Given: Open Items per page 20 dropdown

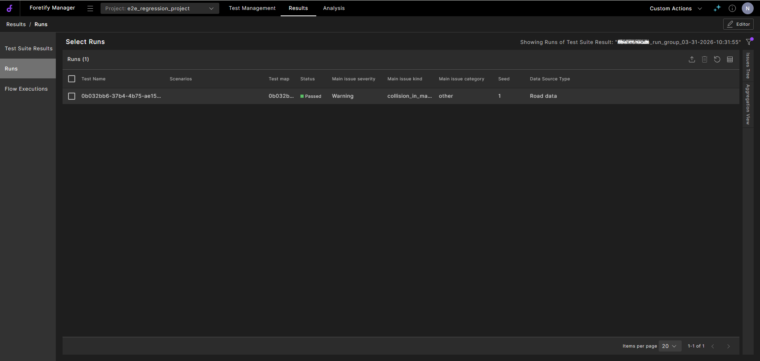Looking at the screenshot, I should tap(670, 346).
